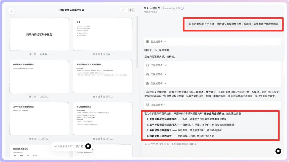289x162 pixels.
Task: Open slide 1 title thumbnail
Action: [39, 34]
